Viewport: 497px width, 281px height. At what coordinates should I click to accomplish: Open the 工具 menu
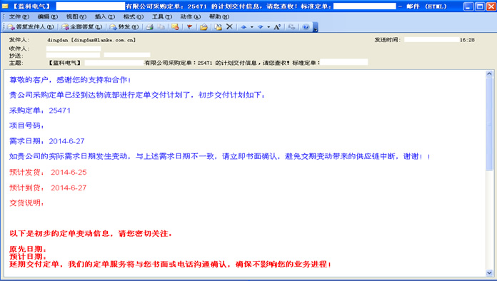click(x=162, y=17)
